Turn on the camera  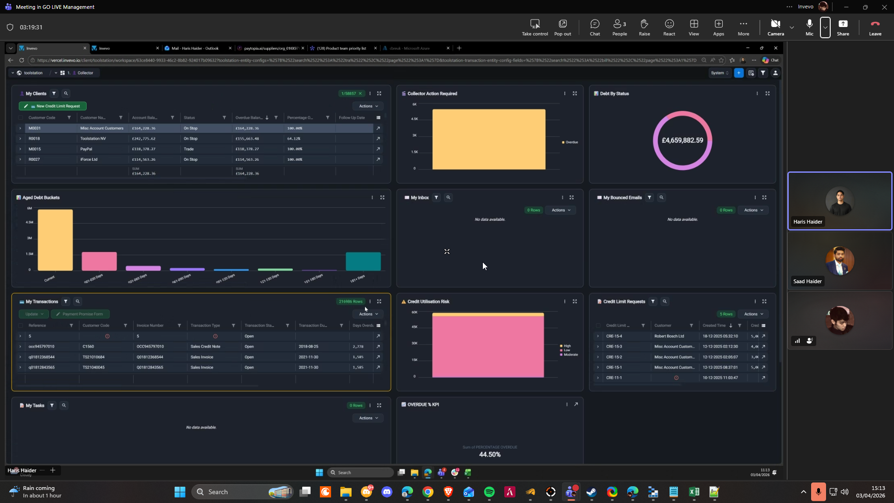point(775,27)
